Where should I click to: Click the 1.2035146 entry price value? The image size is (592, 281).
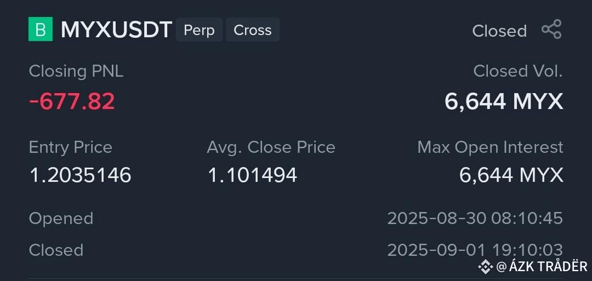pos(81,175)
